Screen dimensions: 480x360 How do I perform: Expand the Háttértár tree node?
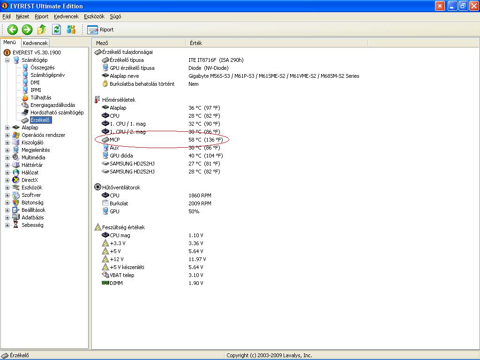pyautogui.click(x=7, y=165)
